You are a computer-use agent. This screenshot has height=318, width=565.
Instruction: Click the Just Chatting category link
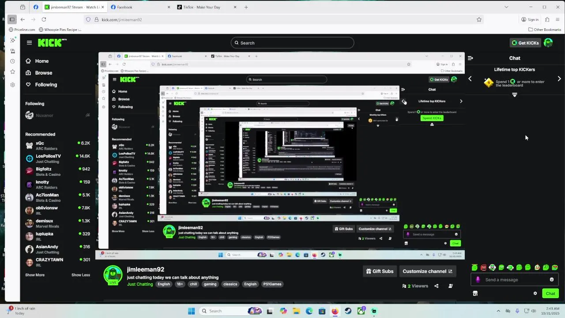(x=140, y=284)
